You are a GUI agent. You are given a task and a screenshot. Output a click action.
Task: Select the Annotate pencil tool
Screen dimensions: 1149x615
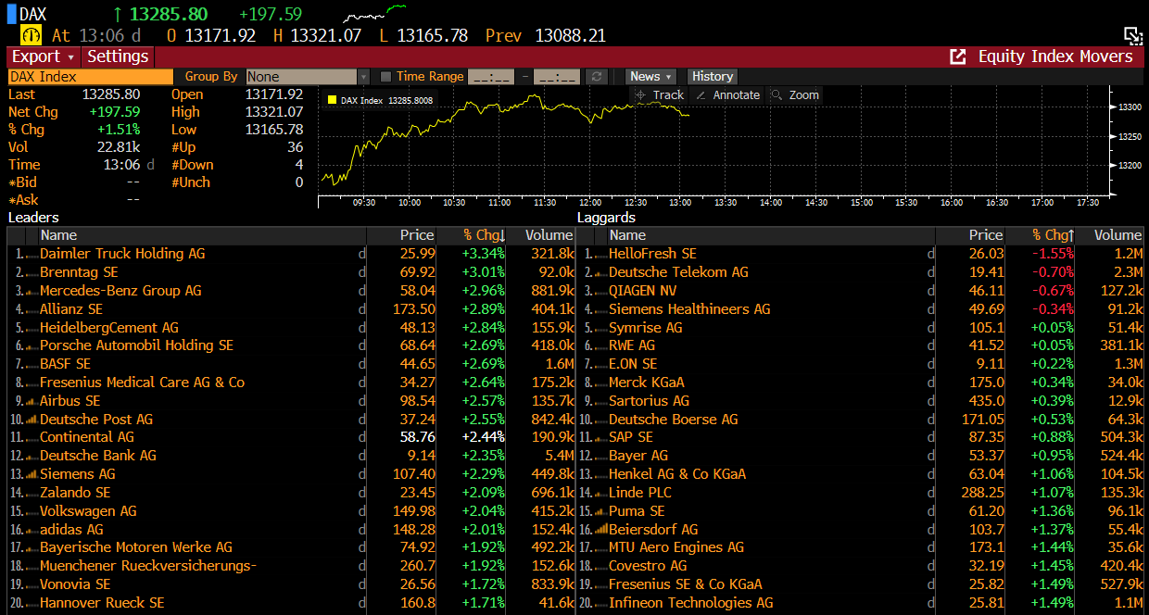pyautogui.click(x=727, y=94)
